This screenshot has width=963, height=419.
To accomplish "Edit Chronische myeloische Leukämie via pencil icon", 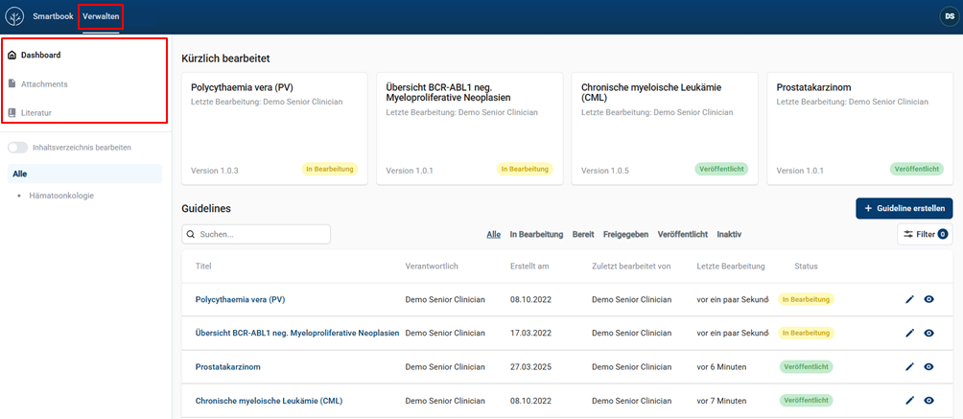I will 910,401.
